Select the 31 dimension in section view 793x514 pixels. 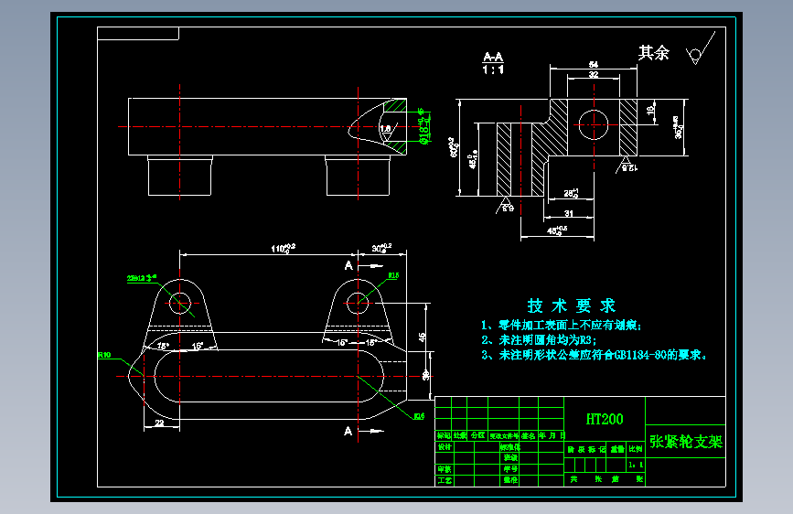(568, 213)
